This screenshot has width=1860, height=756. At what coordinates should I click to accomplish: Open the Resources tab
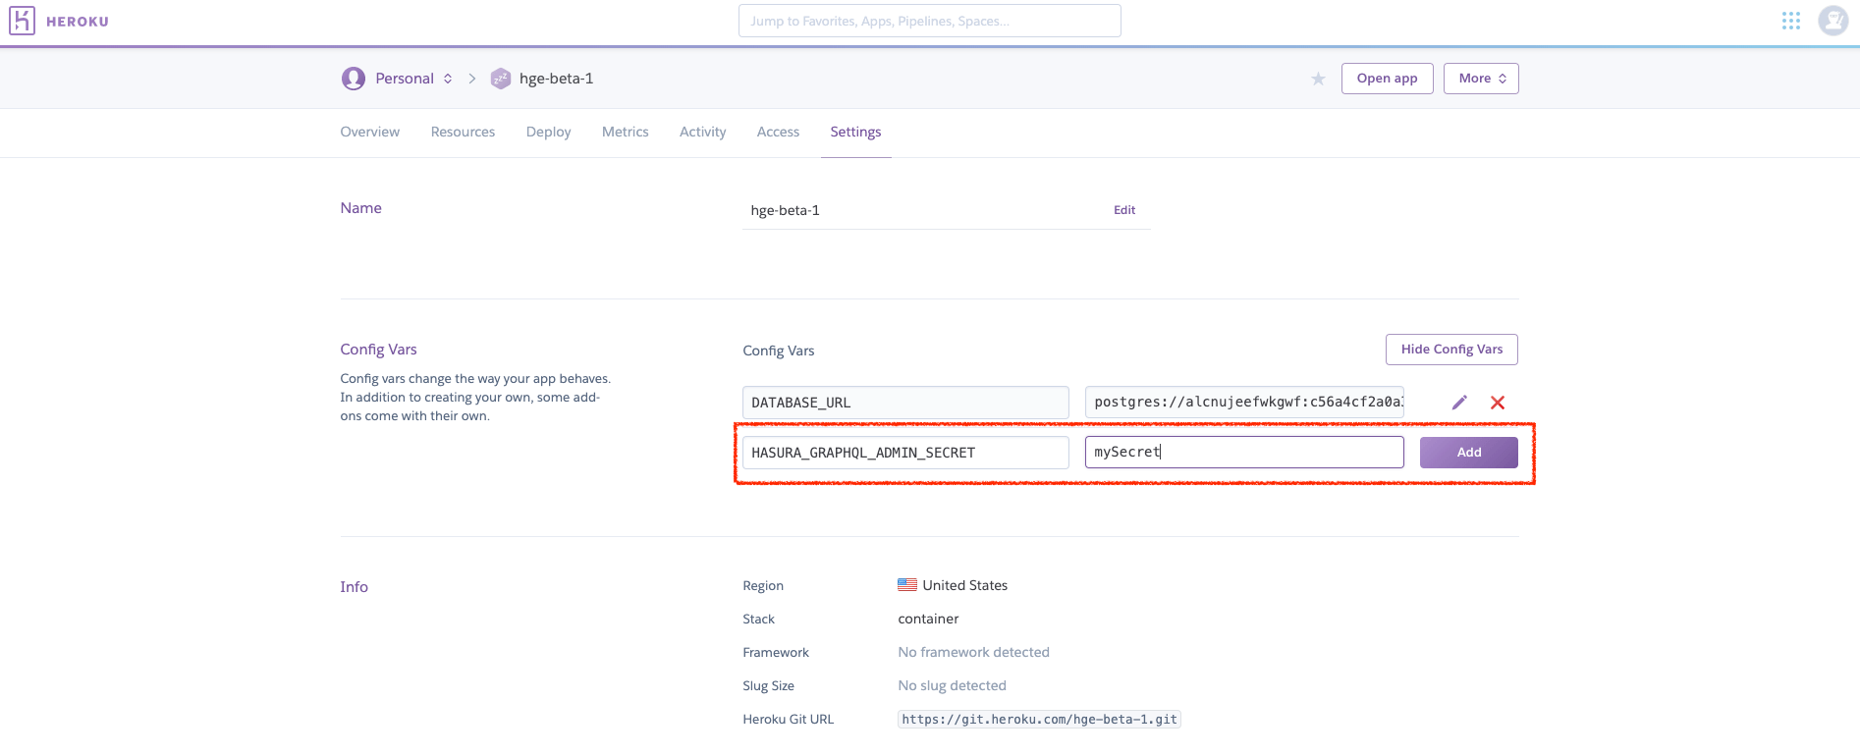coord(463,133)
